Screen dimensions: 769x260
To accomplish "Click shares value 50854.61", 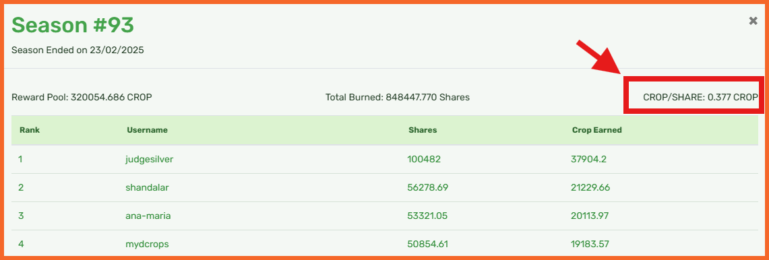I will (428, 244).
